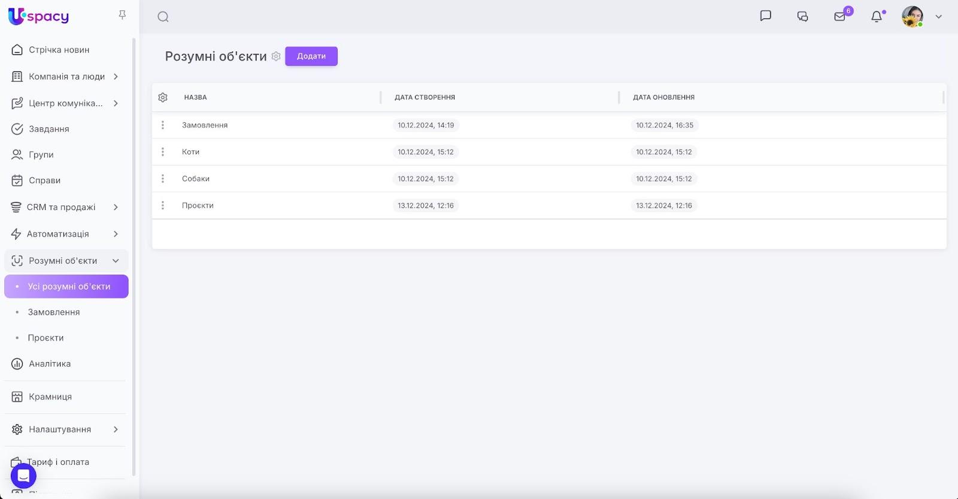The width and height of the screenshot is (958, 499).
Task: Click the Додати button
Action: point(311,56)
